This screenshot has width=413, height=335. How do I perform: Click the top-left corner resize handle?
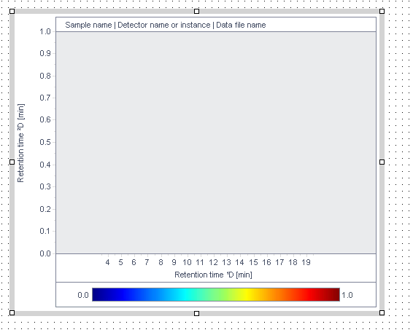pos(12,12)
